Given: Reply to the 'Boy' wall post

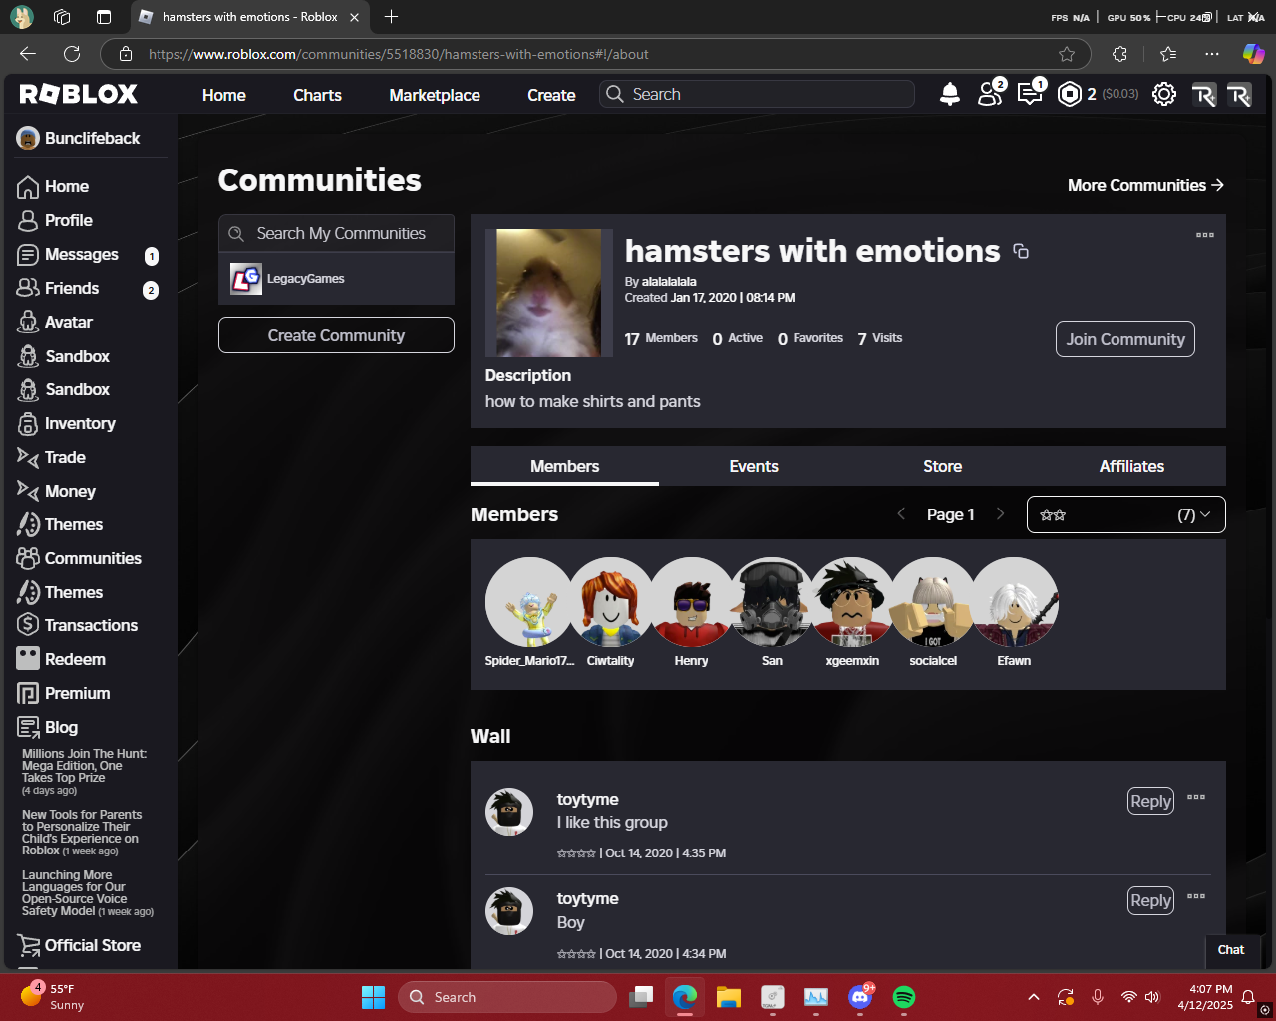Looking at the screenshot, I should (1150, 900).
